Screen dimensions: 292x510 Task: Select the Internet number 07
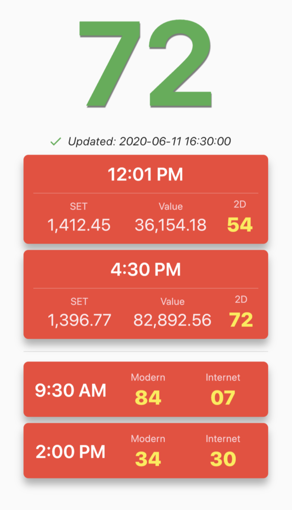223,397
